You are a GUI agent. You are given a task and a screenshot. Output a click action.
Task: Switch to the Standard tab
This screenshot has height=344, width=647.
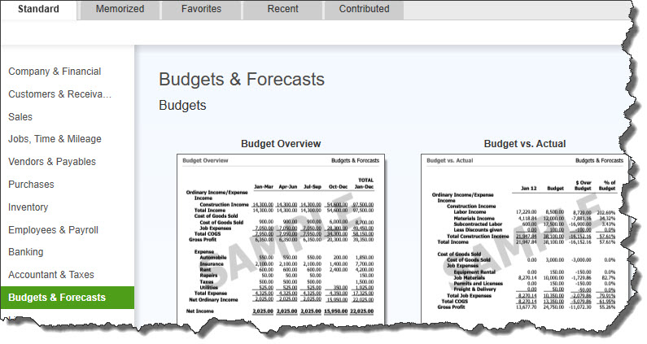click(38, 9)
